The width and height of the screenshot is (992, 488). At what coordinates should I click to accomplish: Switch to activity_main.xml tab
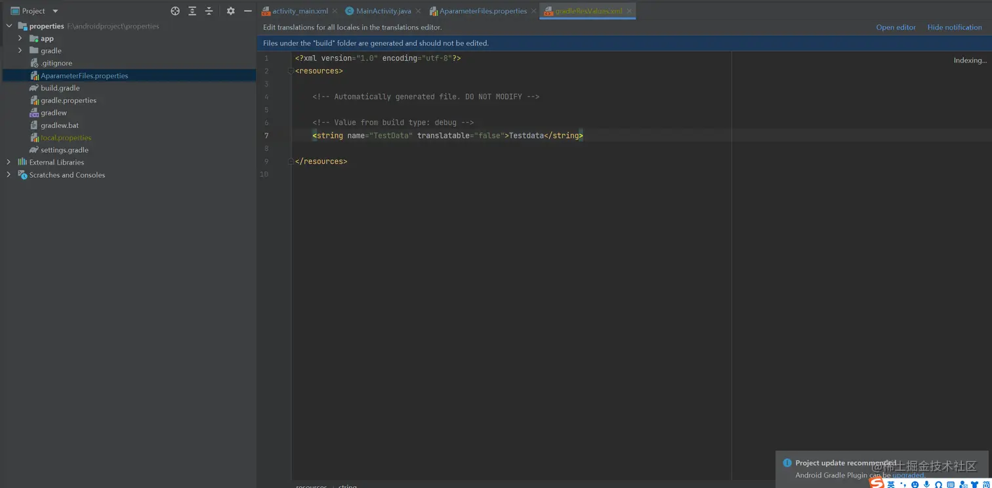click(300, 11)
